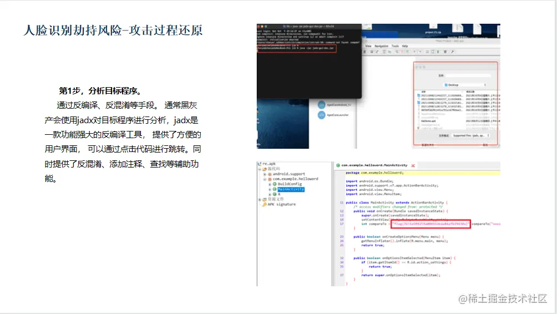Click the getMenuInflater().inflate code line
This screenshot has width=557, height=314.
click(x=404, y=241)
